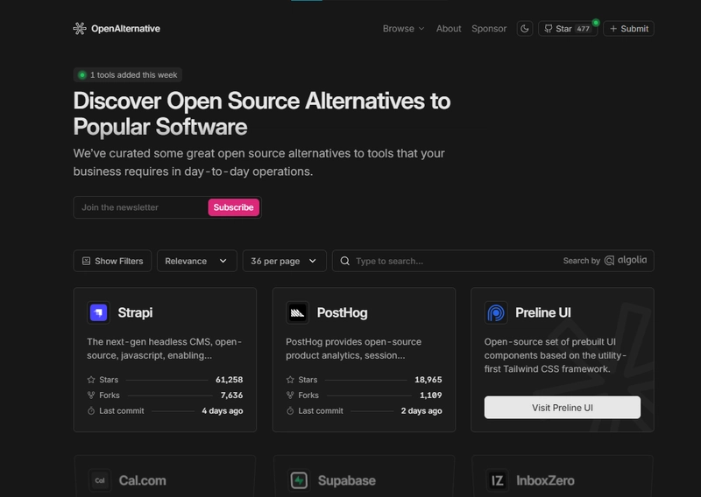The height and width of the screenshot is (497, 701).
Task: Click the PostHog Last commit clock icon
Action: pyautogui.click(x=290, y=411)
